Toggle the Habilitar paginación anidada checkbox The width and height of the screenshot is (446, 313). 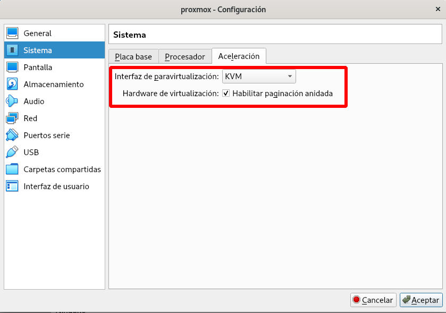coord(226,94)
